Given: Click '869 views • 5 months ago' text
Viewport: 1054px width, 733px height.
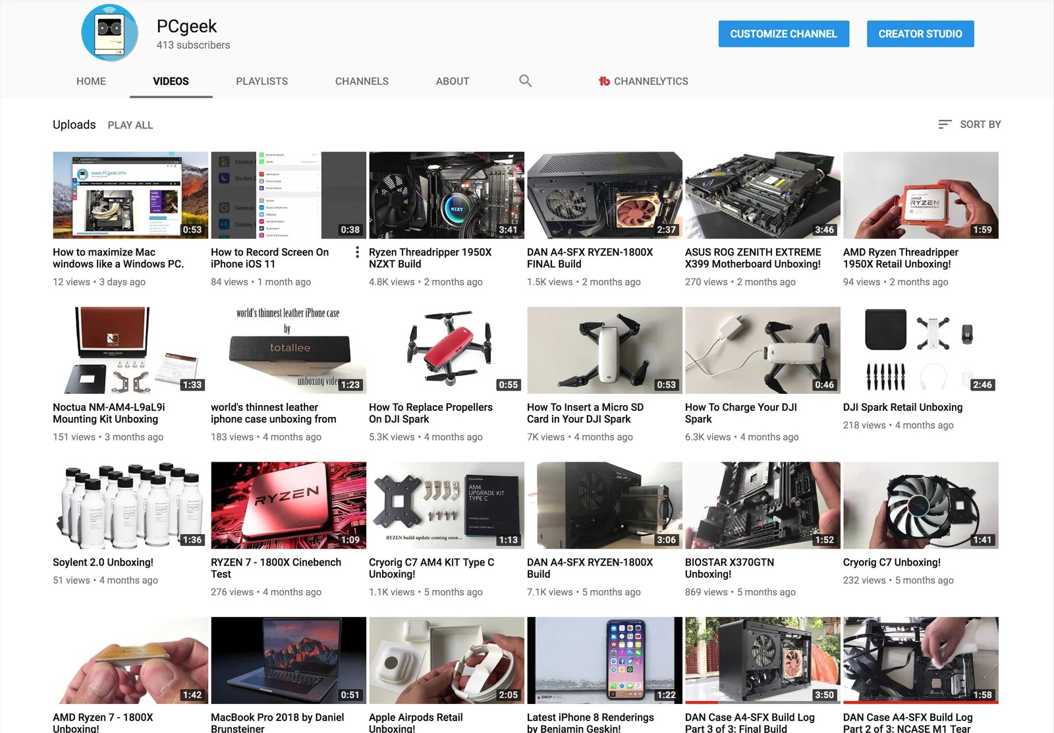Looking at the screenshot, I should click(x=740, y=592).
